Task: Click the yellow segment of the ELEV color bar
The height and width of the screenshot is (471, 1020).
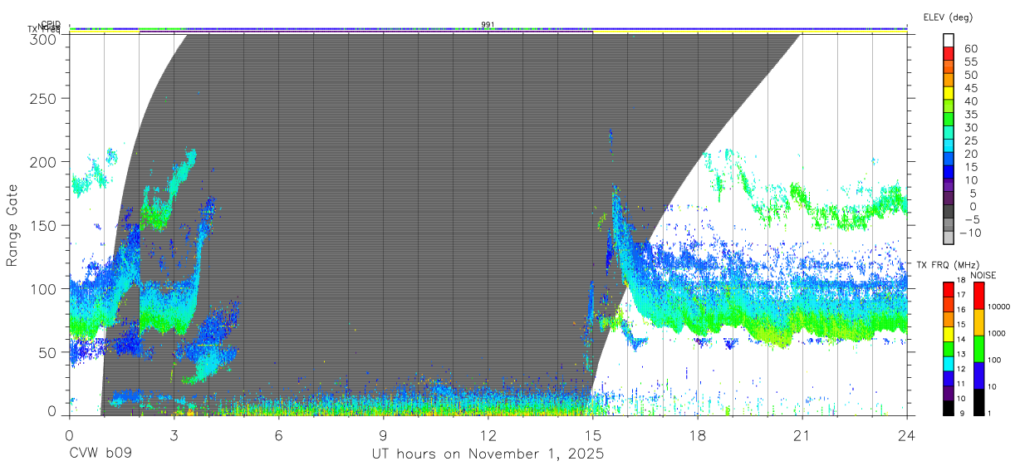Action: click(x=949, y=95)
